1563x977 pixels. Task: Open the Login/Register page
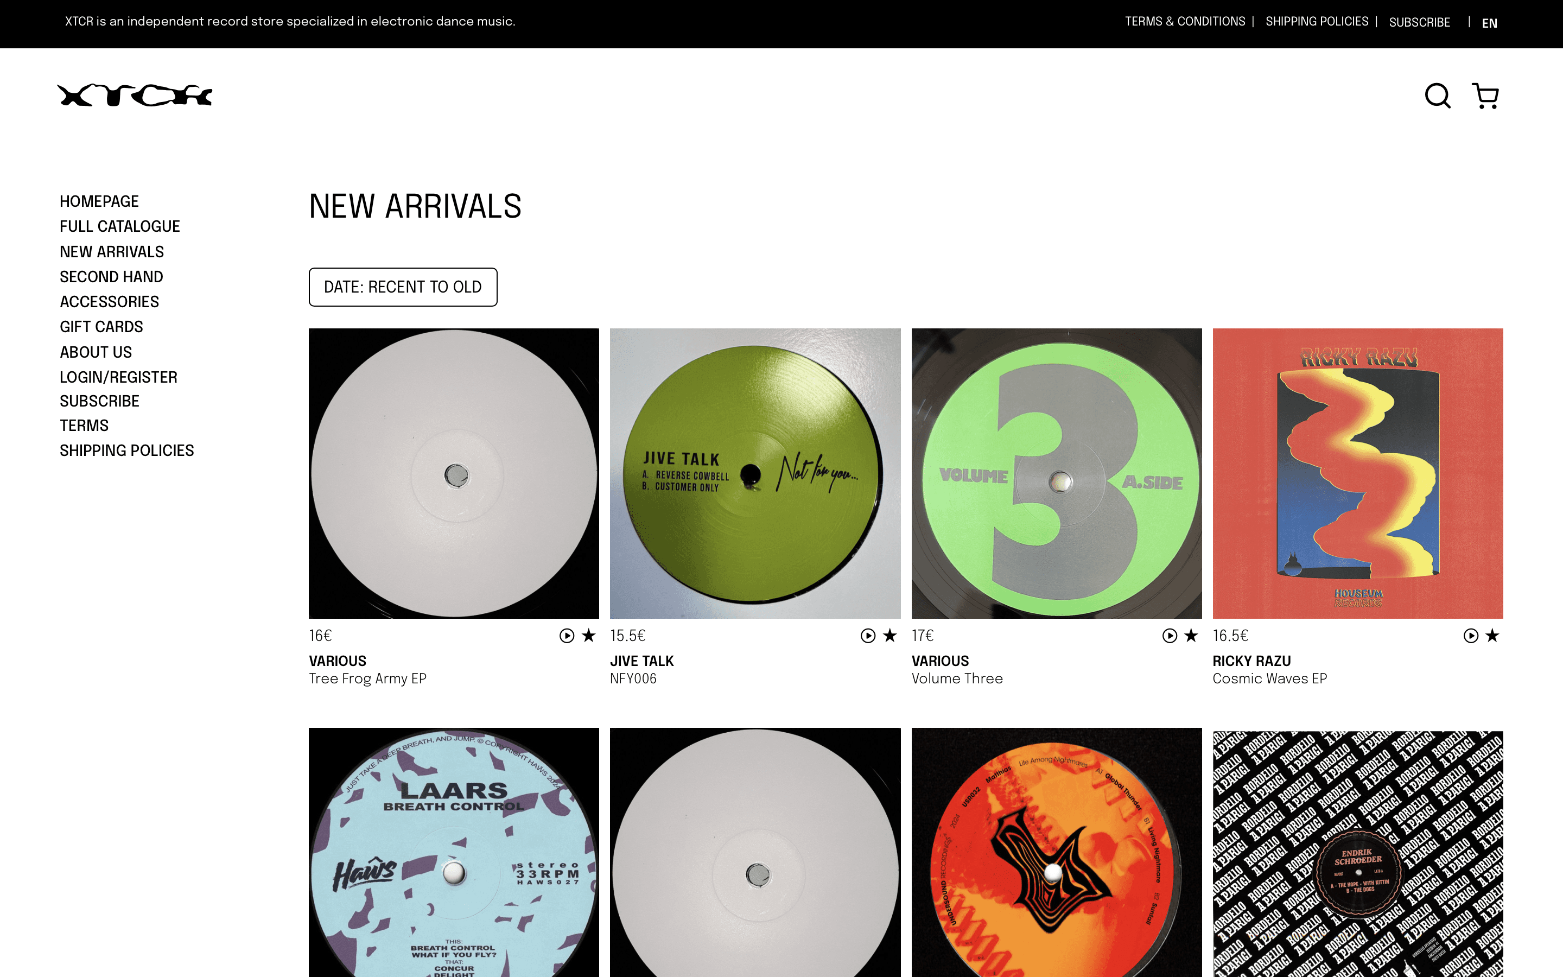pos(118,377)
